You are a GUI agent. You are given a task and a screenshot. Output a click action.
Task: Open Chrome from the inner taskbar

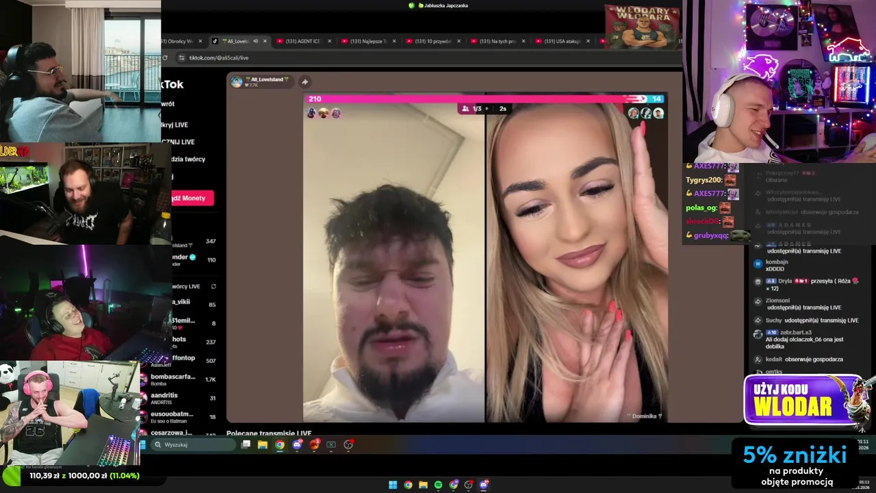coord(280,444)
